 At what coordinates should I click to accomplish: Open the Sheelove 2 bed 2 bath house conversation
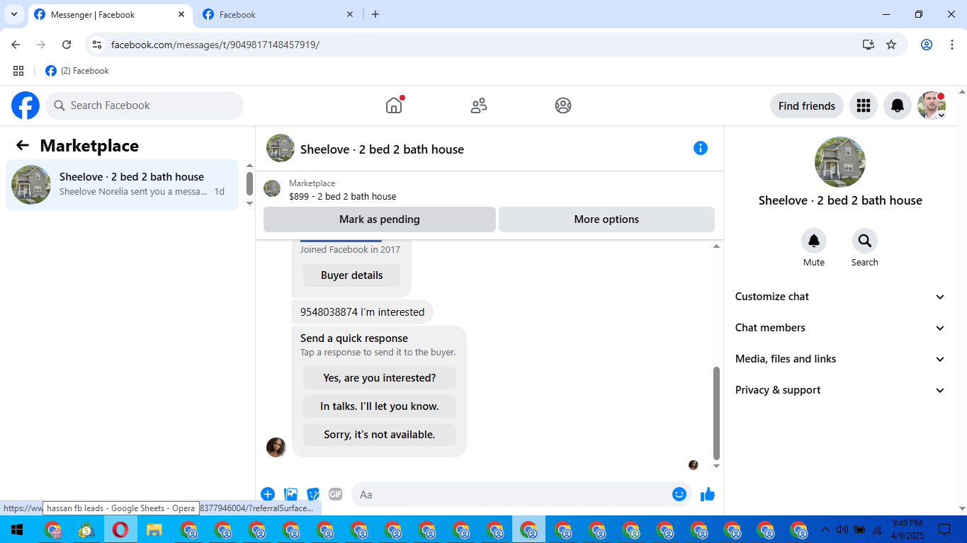coord(123,185)
